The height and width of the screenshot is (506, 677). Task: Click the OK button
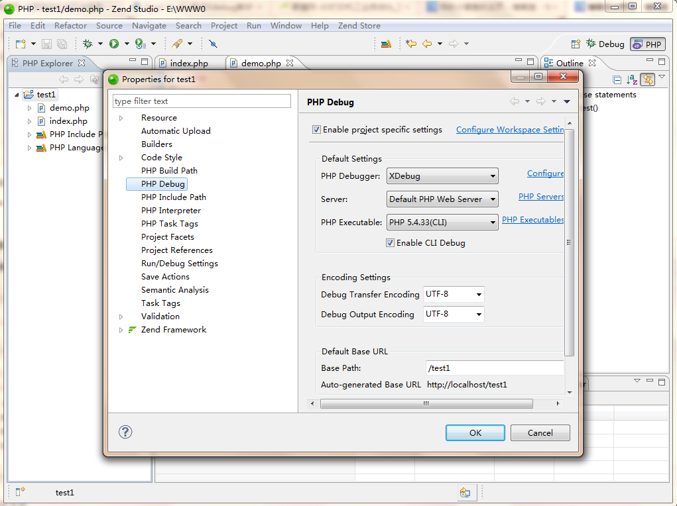tap(475, 432)
